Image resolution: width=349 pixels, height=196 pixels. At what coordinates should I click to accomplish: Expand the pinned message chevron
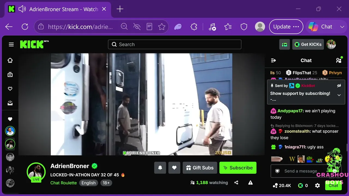point(339,95)
